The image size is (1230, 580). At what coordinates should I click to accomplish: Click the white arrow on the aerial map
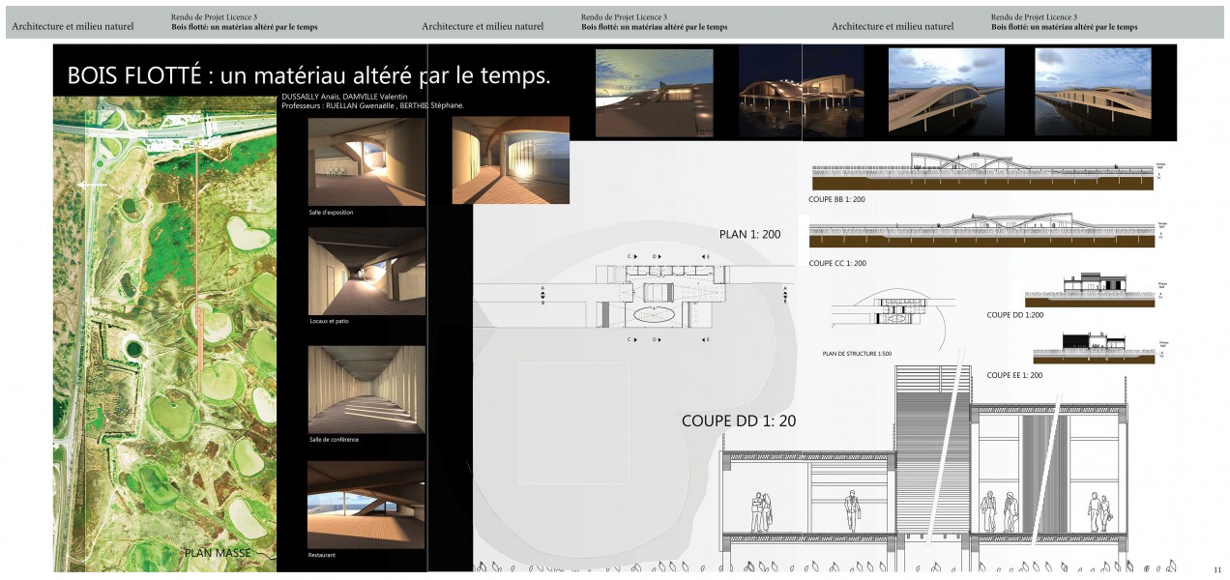click(x=93, y=184)
